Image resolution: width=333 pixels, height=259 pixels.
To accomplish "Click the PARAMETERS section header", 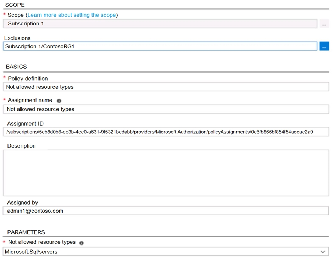I will click(x=26, y=232).
